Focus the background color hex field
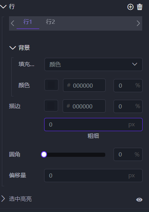Screen dimensions: 149x212 pos(84,85)
